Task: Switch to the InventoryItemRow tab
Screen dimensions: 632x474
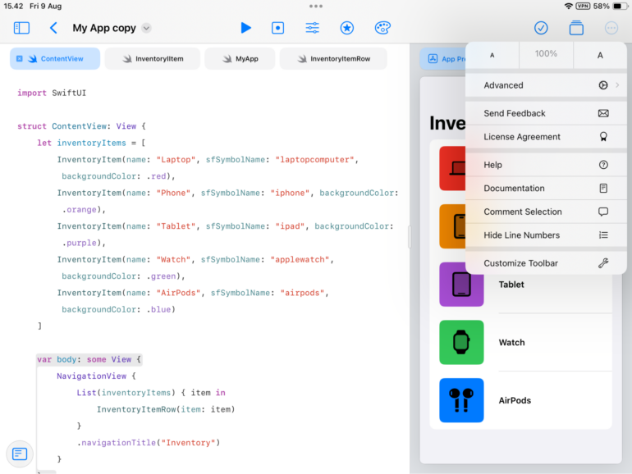Action: pyautogui.click(x=333, y=59)
